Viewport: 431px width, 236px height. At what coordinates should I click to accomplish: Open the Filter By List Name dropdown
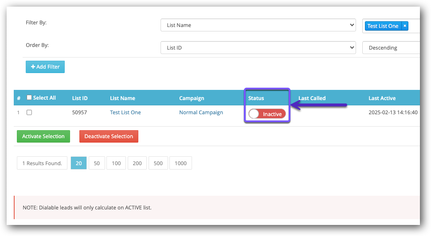(x=258, y=25)
